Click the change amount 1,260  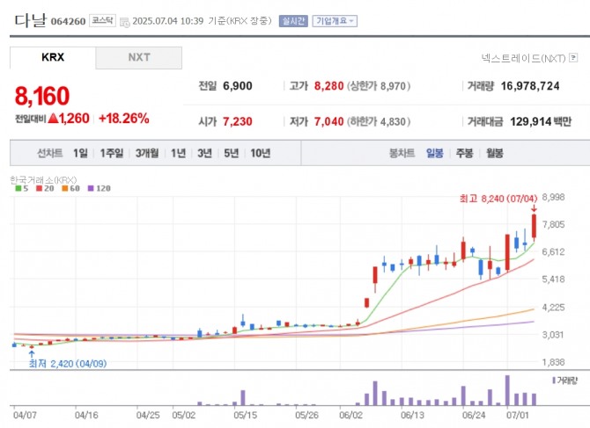click(74, 119)
